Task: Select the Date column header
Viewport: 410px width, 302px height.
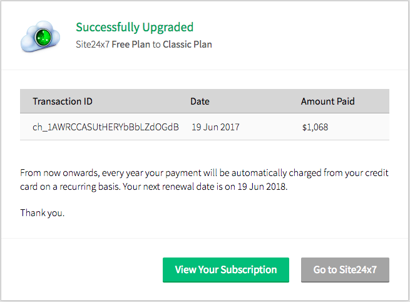Action: 200,101
